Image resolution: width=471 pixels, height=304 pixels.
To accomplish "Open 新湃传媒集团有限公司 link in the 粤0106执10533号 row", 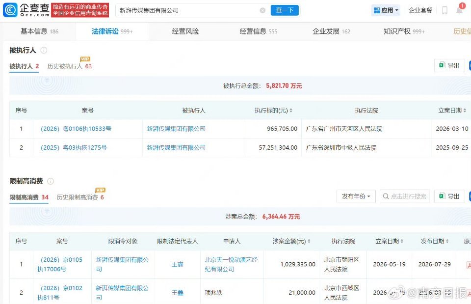I will [x=176, y=129].
